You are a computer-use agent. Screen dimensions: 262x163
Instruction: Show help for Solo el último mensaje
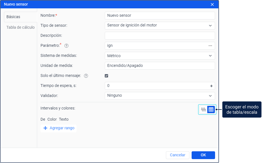point(86,76)
